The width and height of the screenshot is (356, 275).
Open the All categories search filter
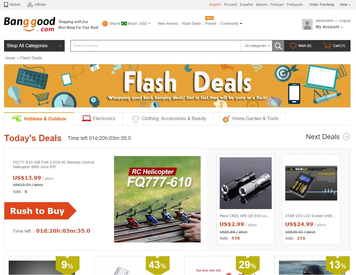(257, 46)
